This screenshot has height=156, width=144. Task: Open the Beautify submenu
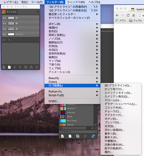73,78
